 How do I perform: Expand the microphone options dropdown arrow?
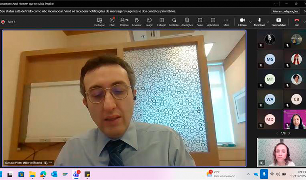pyautogui.click(x=268, y=22)
